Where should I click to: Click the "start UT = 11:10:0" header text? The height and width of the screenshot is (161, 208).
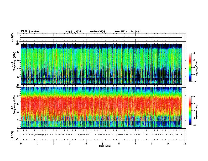[127, 32]
